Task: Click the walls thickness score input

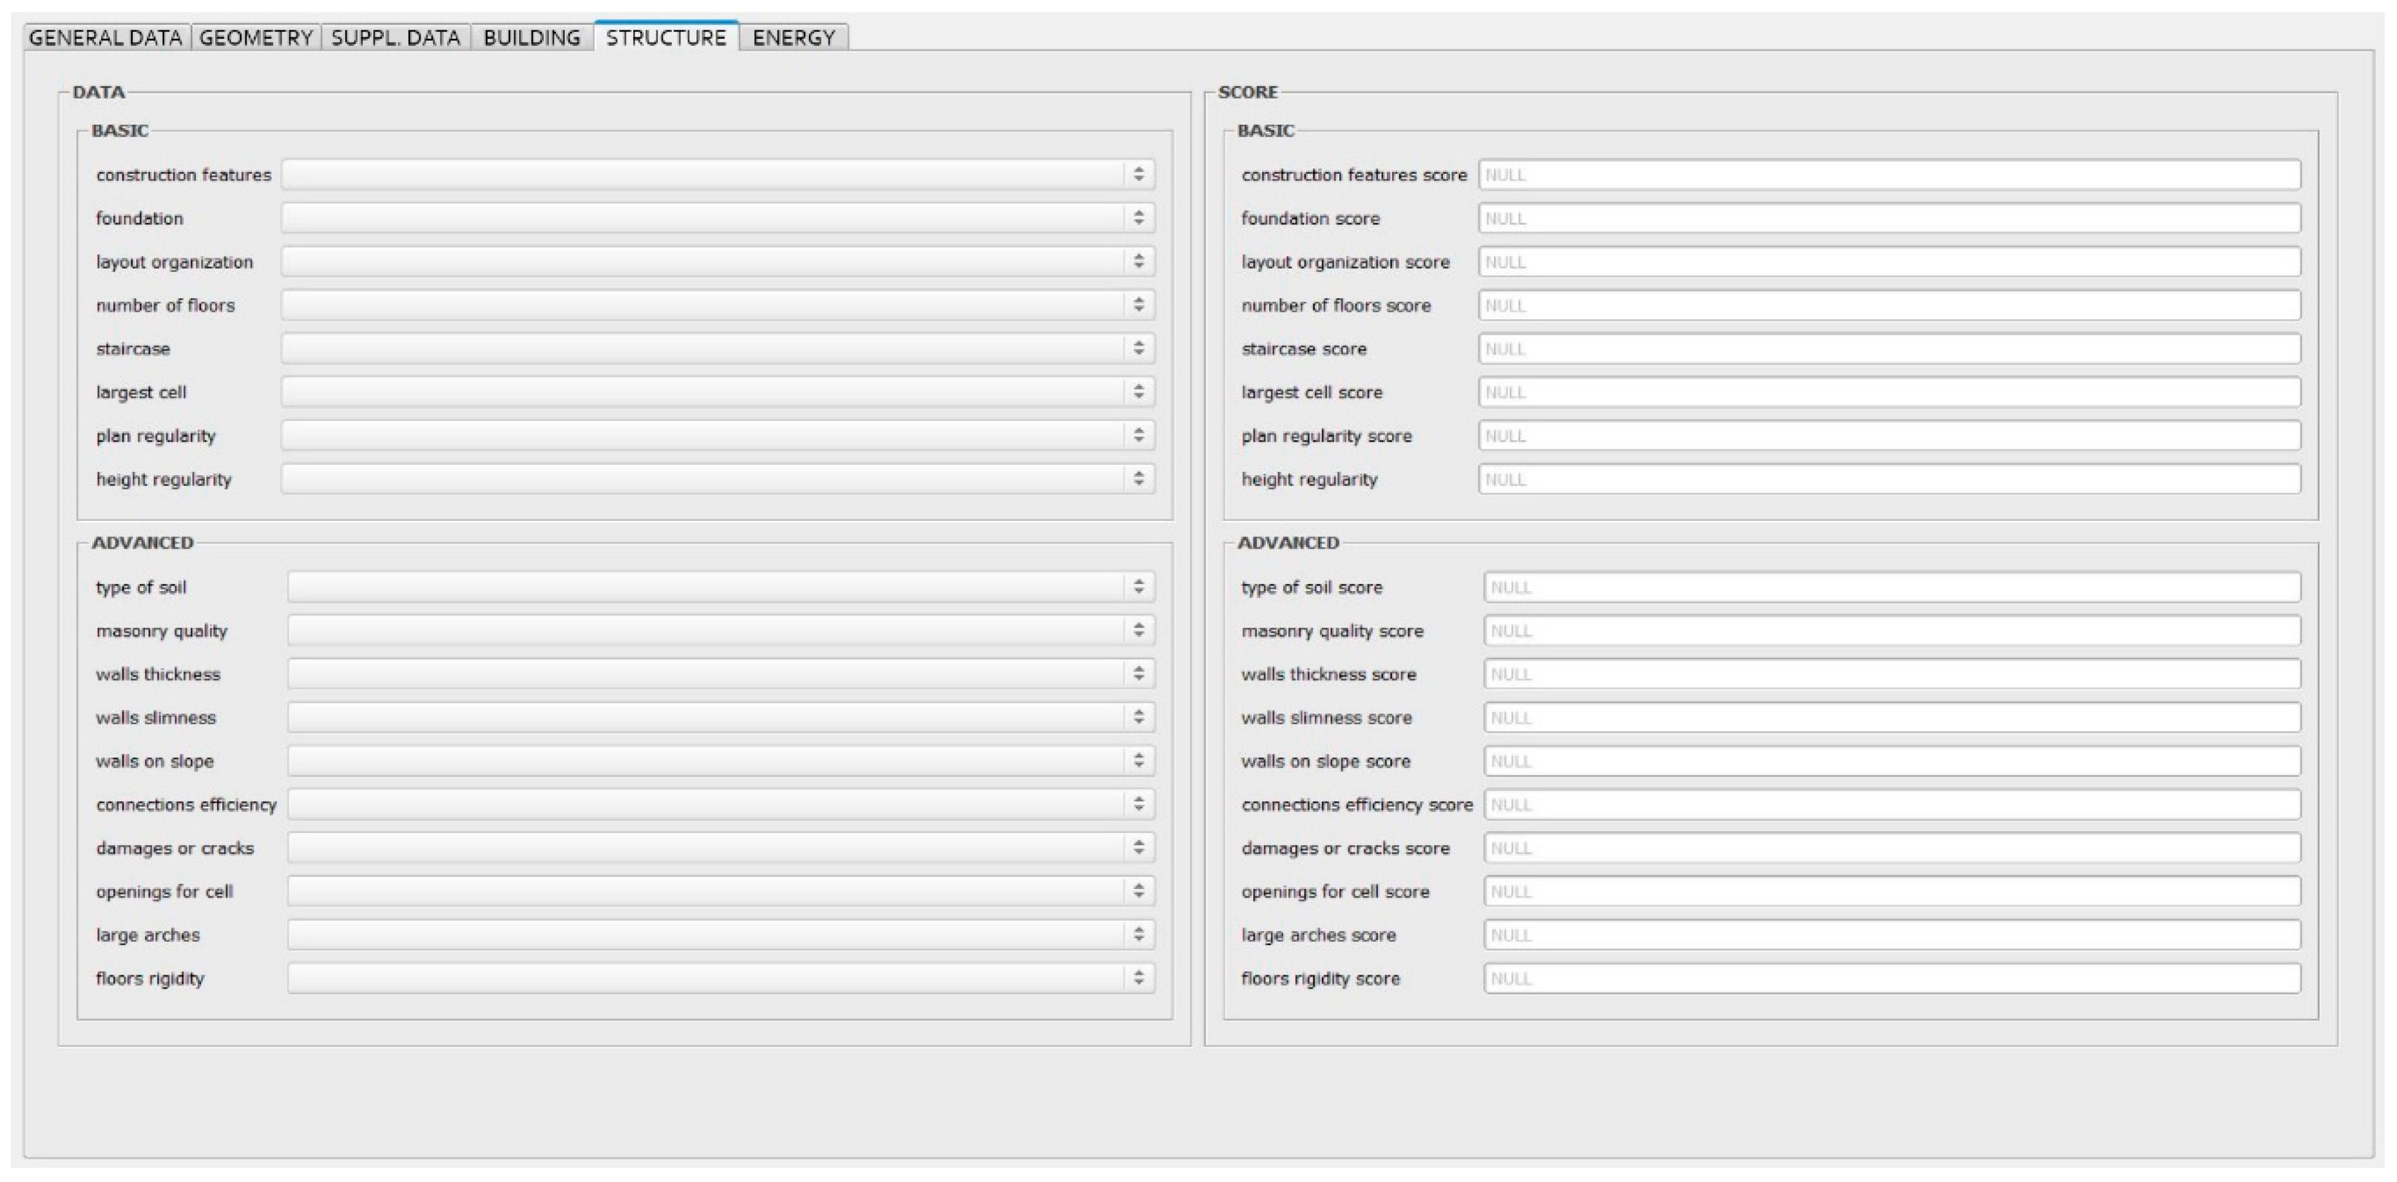Action: [x=1892, y=674]
